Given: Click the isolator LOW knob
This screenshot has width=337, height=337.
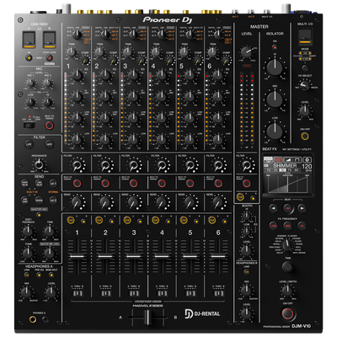Looking at the screenshot, I should point(275,131).
